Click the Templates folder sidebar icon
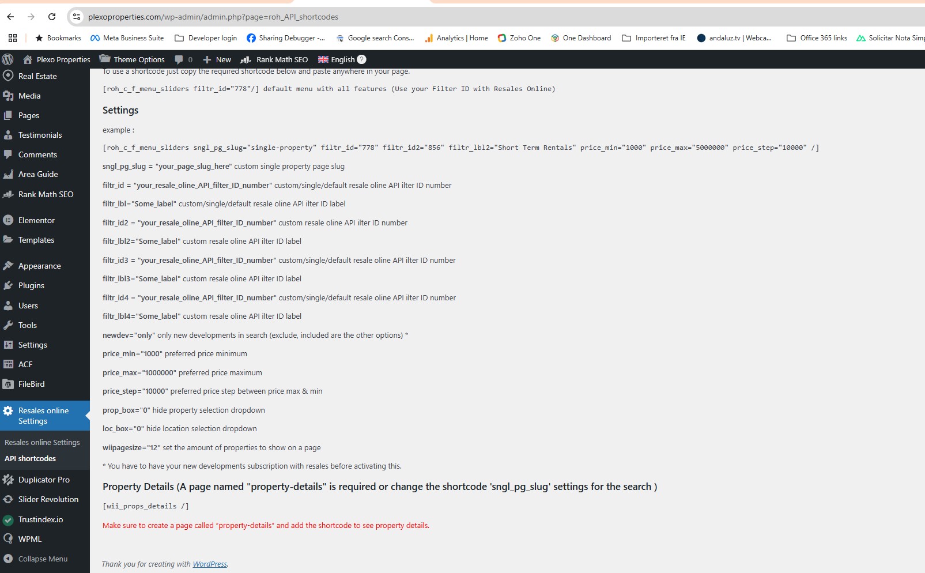The width and height of the screenshot is (925, 573). (x=8, y=240)
